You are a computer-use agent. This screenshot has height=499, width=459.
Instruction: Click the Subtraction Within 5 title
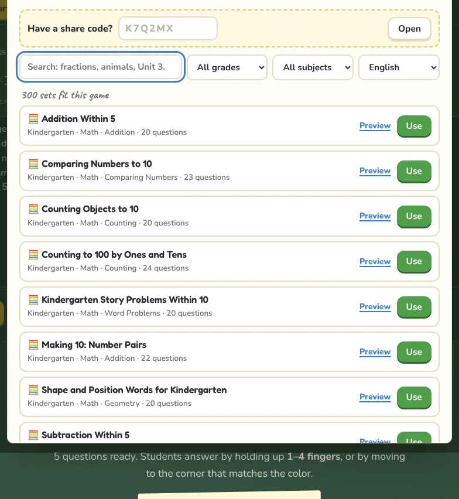pyautogui.click(x=85, y=435)
